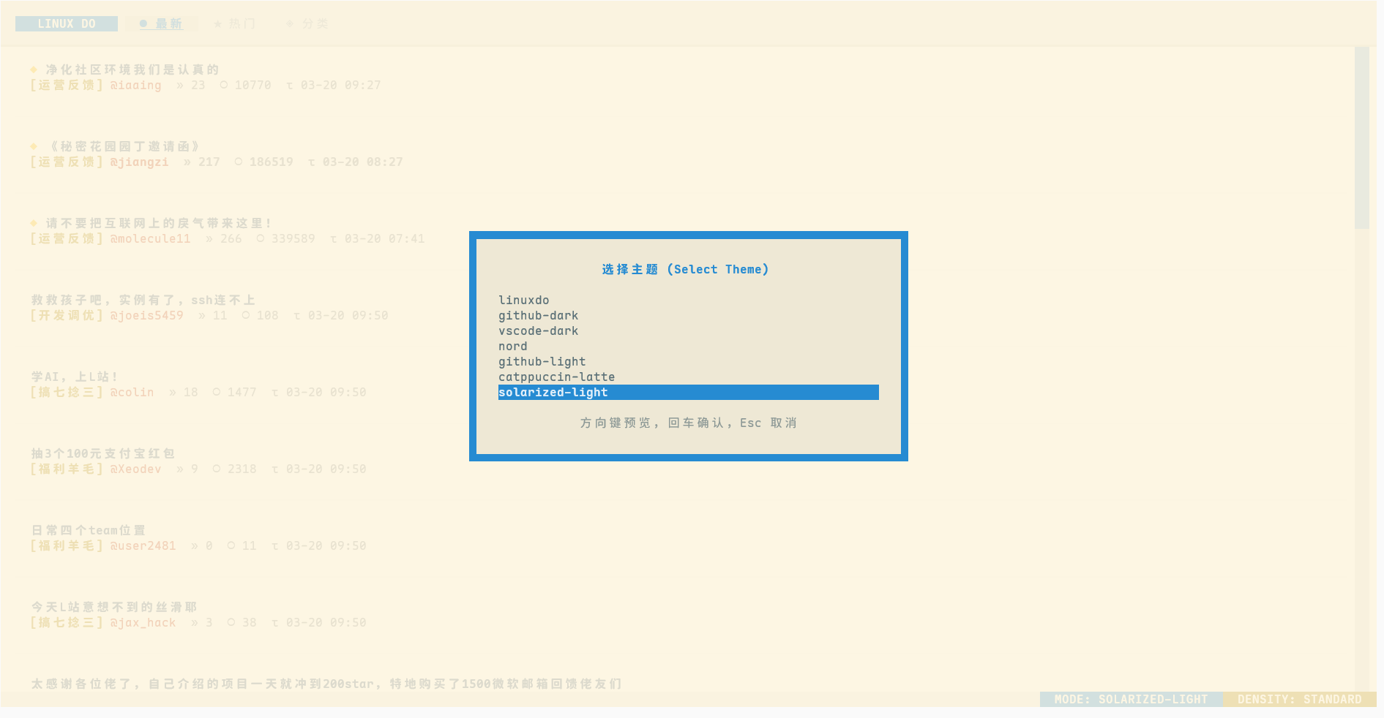This screenshot has width=1384, height=718.
Task: Open topic 抽3个100元支付宝红包
Action: click(x=103, y=453)
